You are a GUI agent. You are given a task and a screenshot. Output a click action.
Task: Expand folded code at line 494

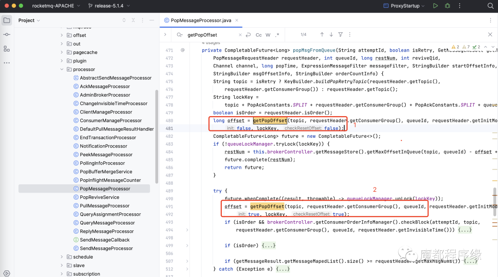click(187, 230)
